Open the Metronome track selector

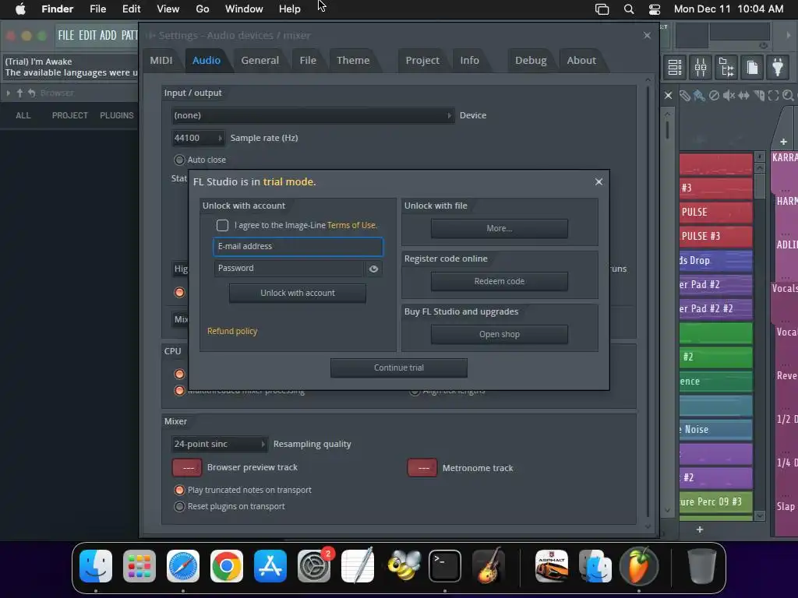tap(422, 468)
